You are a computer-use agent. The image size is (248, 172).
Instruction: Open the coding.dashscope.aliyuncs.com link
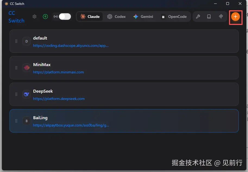point(71,46)
